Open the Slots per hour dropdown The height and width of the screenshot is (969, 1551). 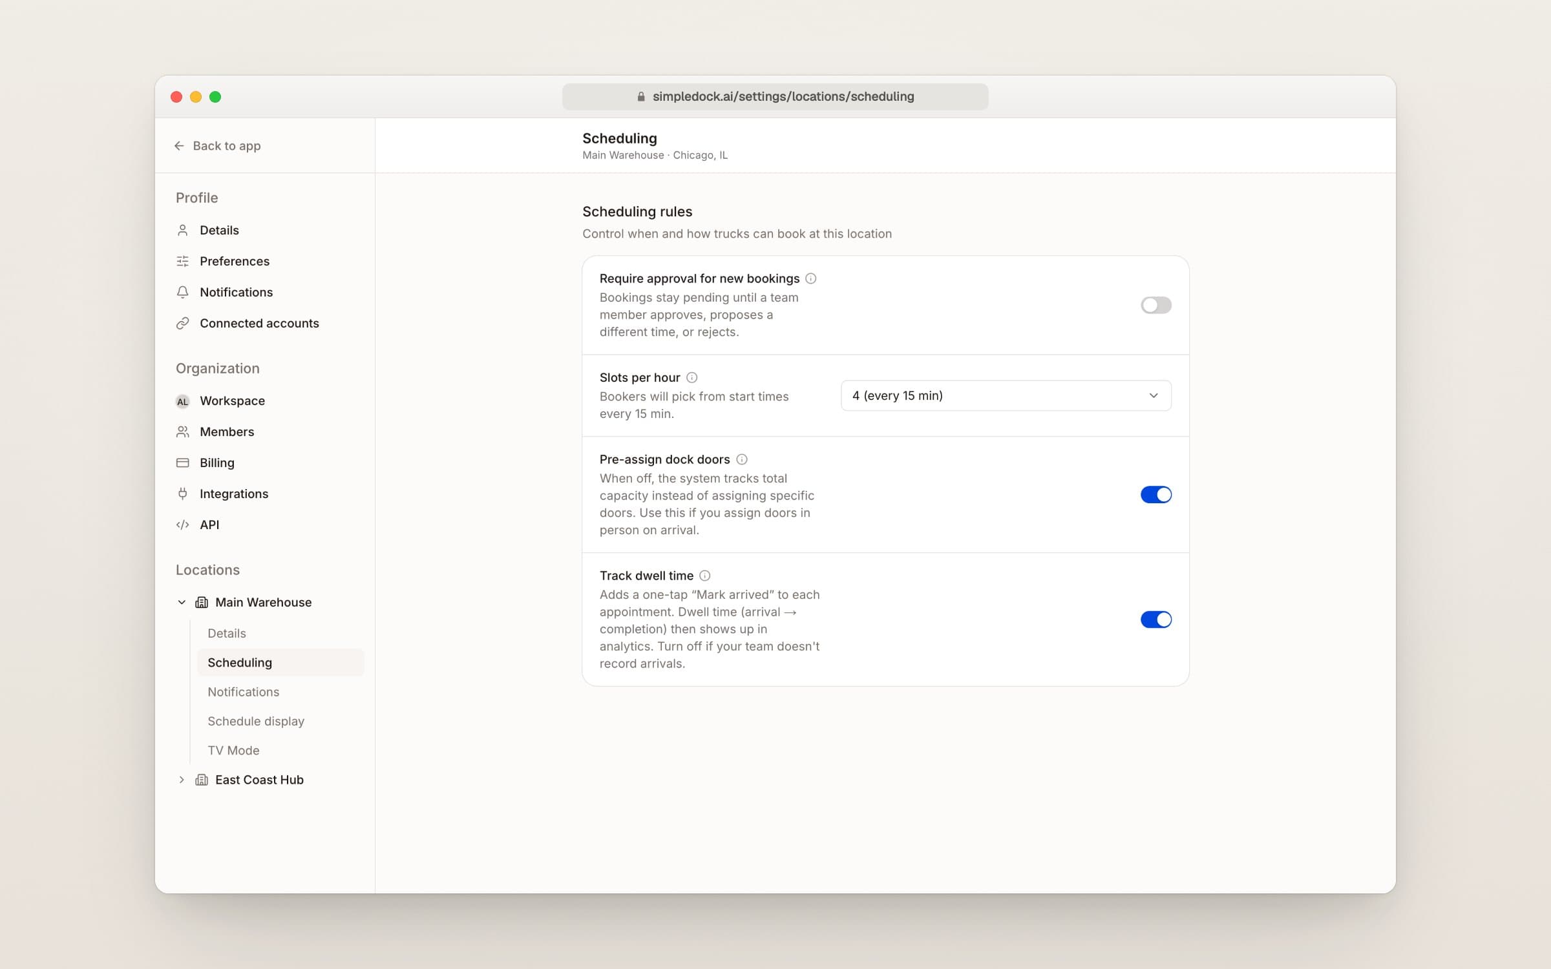coord(1006,395)
